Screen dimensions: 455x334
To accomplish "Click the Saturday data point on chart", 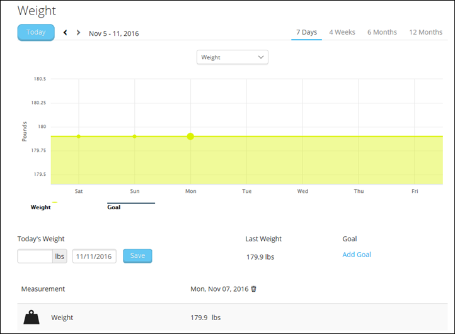I will click(x=79, y=136).
